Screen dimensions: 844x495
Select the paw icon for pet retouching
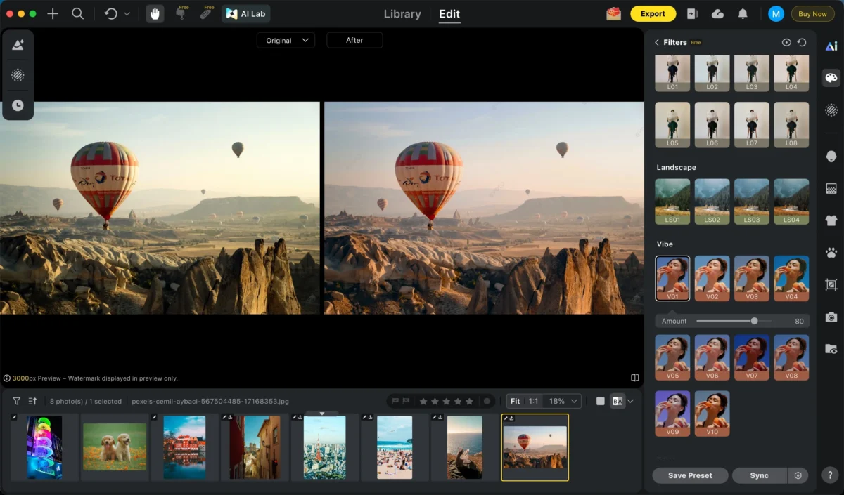coord(831,252)
